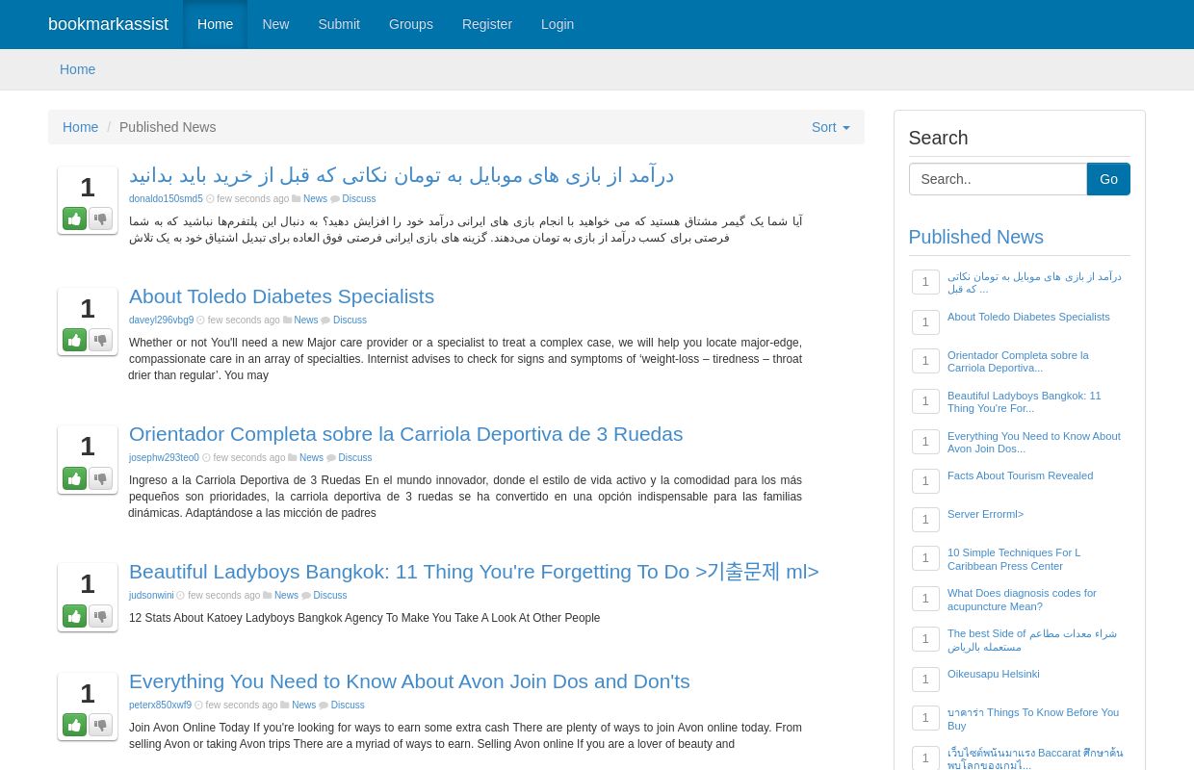Upvote the Orientador Completa sobre la Carriola post
The height and width of the screenshot is (770, 1194).
pos(74,478)
